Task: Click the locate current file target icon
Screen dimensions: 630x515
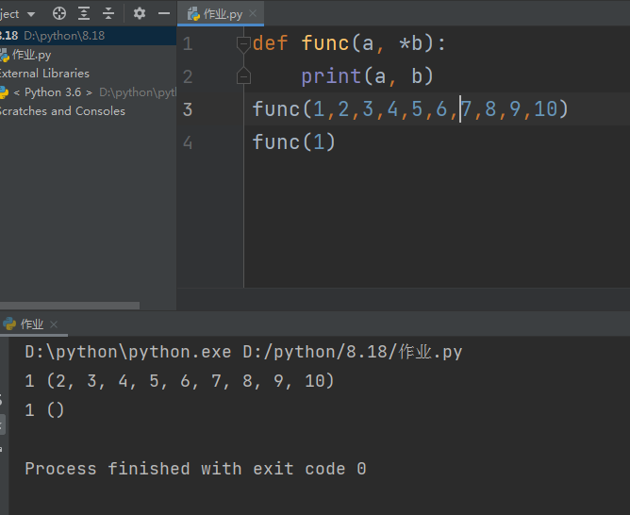Action: click(x=59, y=13)
